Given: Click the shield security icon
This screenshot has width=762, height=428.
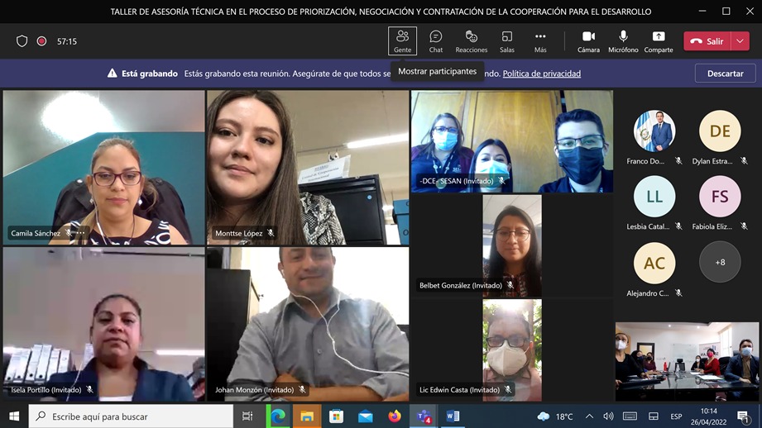Looking at the screenshot, I should 22,41.
